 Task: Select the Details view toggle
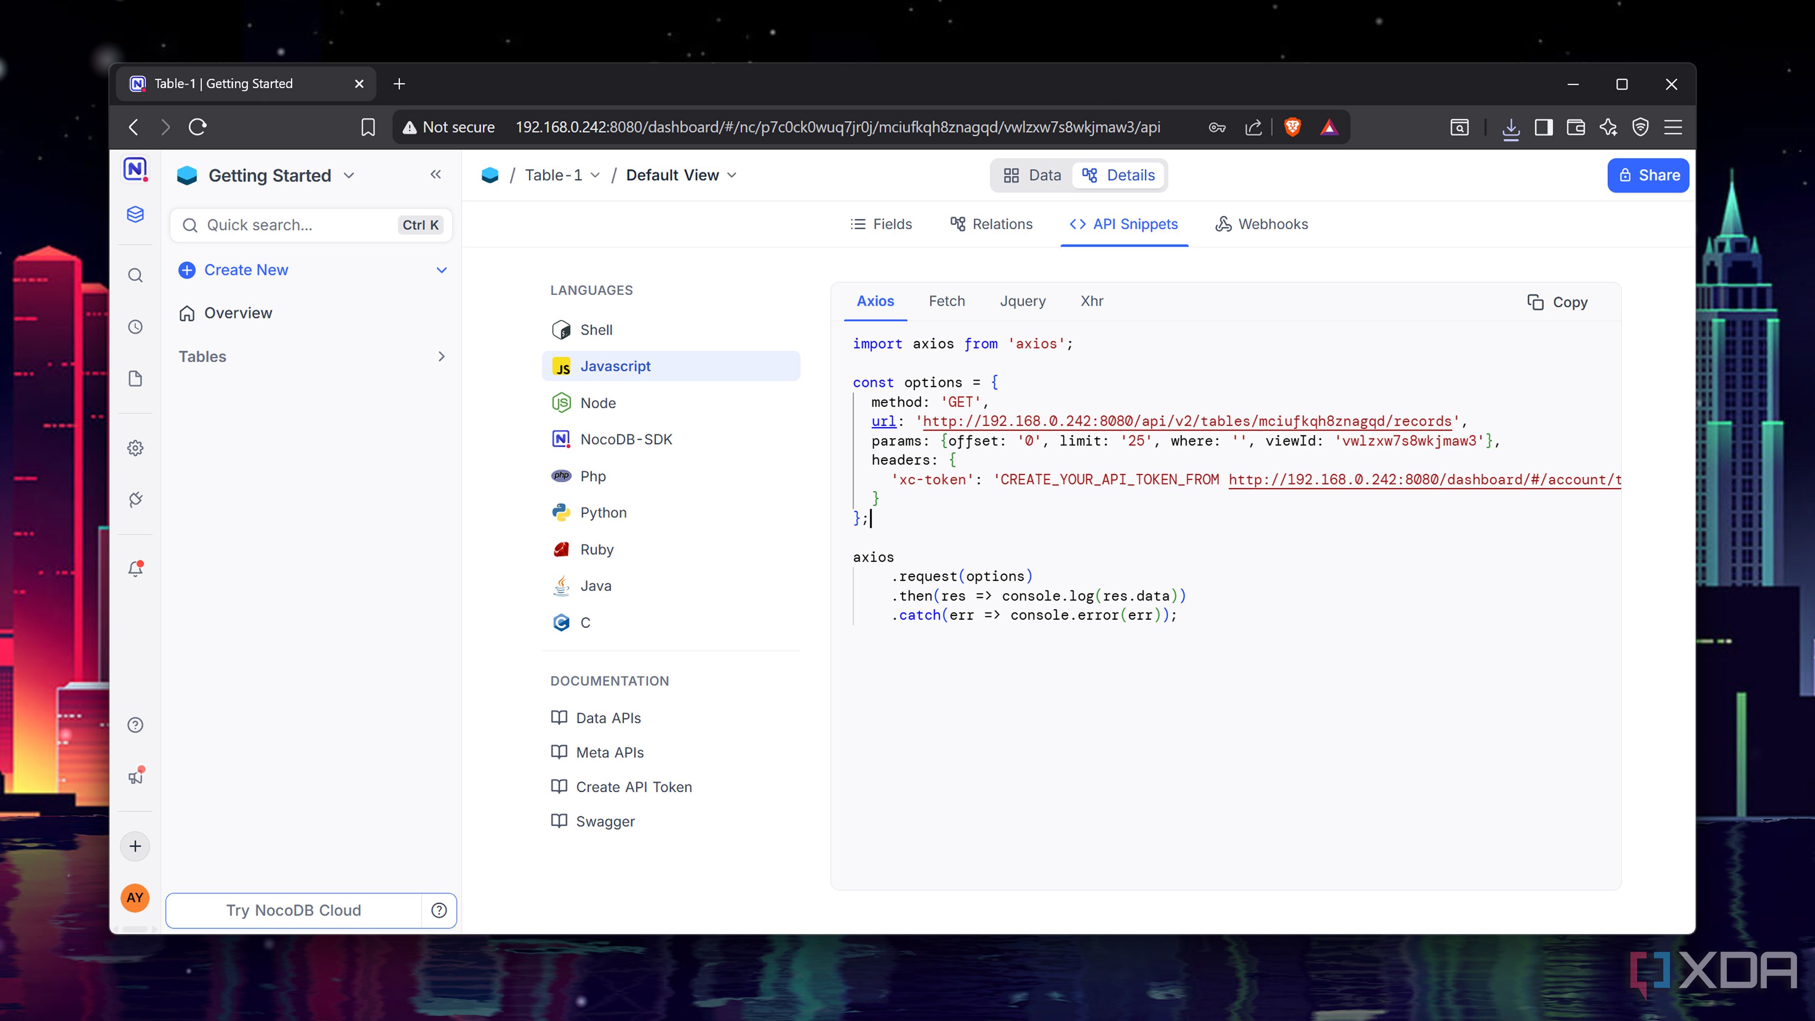1118,175
